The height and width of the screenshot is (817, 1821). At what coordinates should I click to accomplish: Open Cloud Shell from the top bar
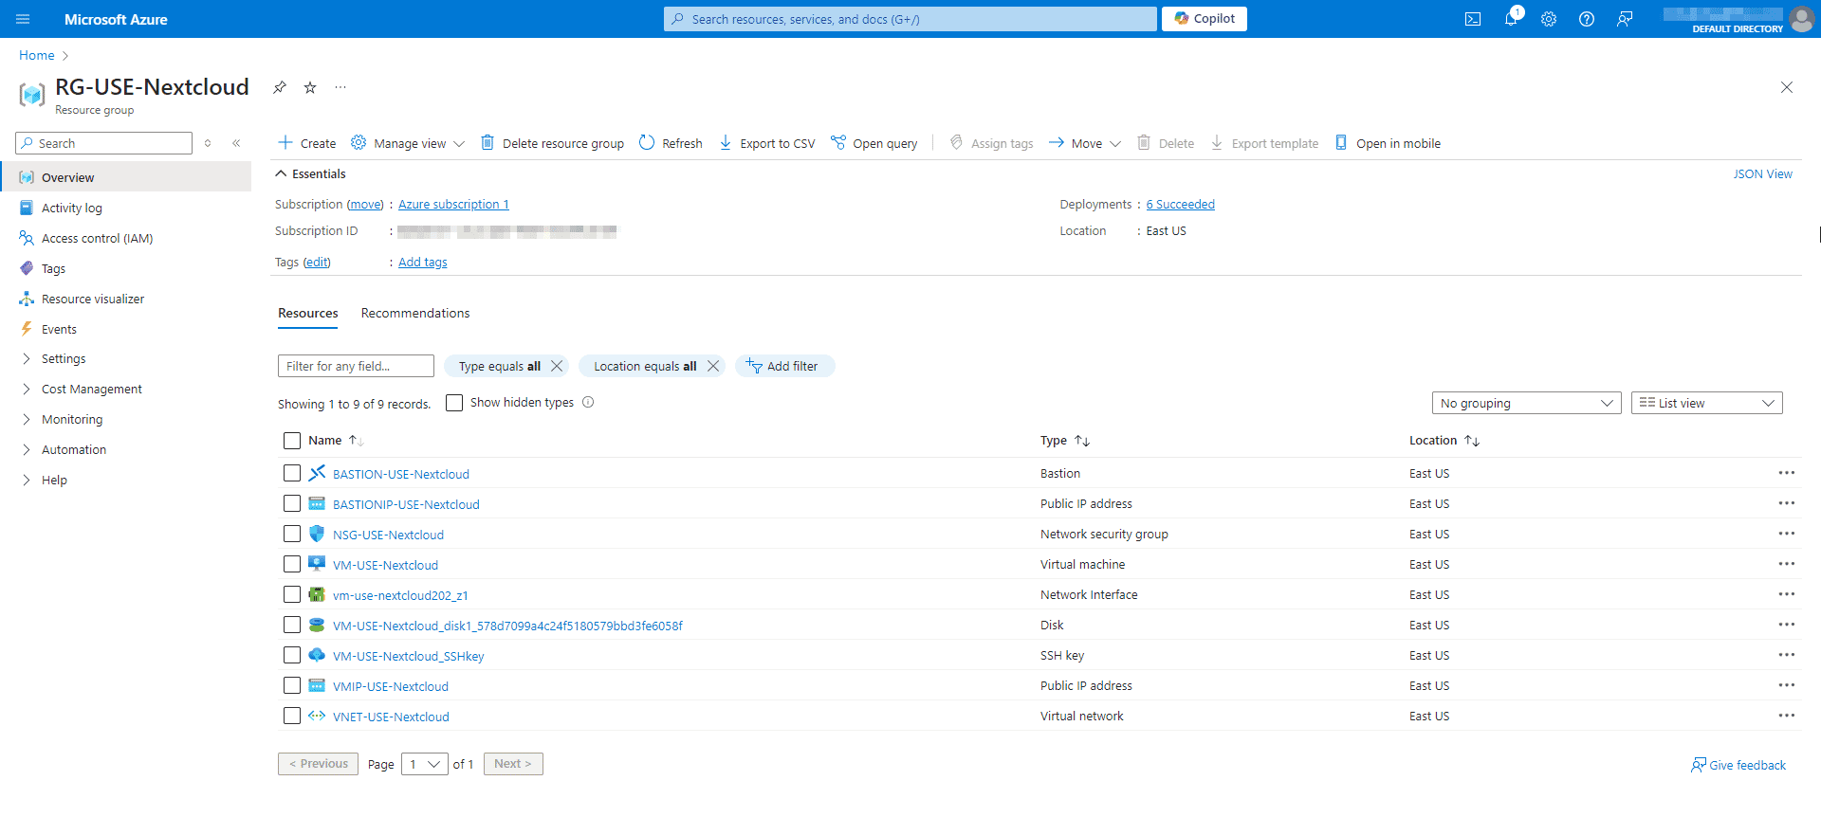(1473, 19)
